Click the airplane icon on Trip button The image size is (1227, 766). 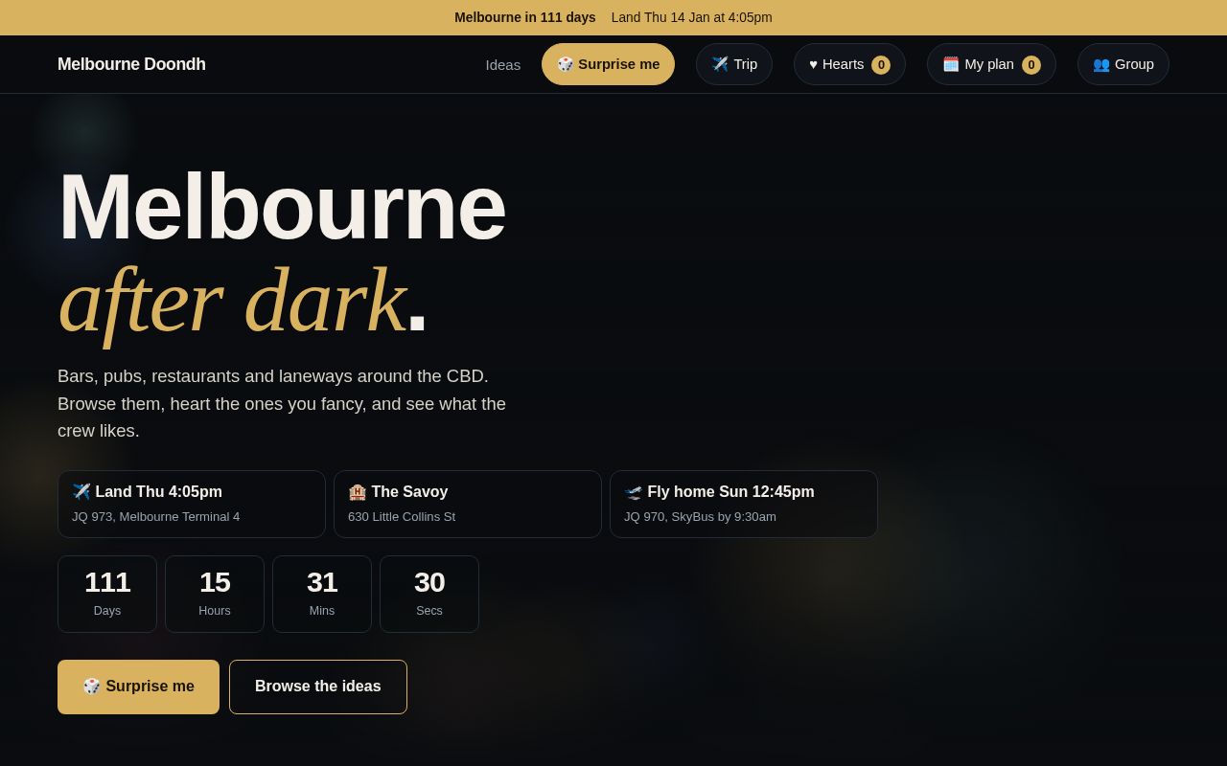(x=720, y=64)
